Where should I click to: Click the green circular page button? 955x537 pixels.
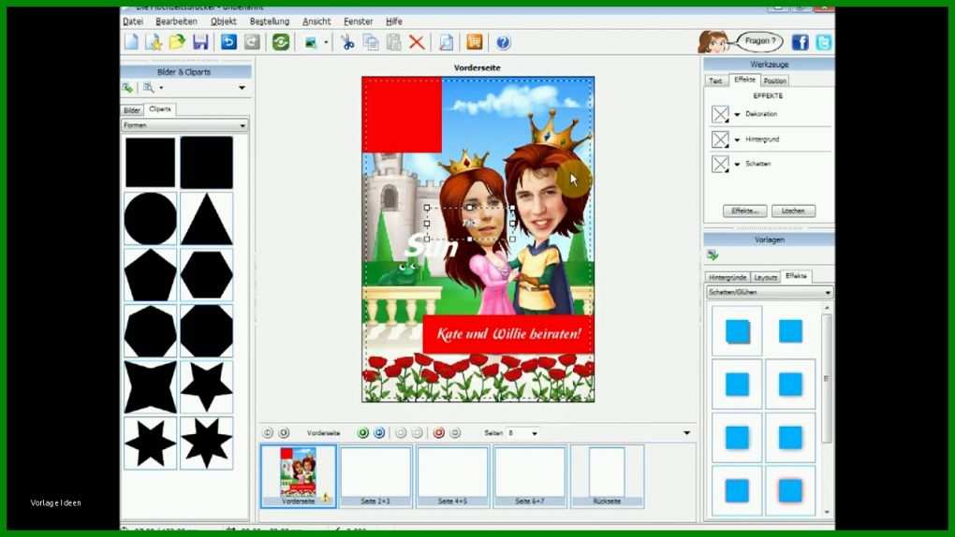[x=363, y=433]
